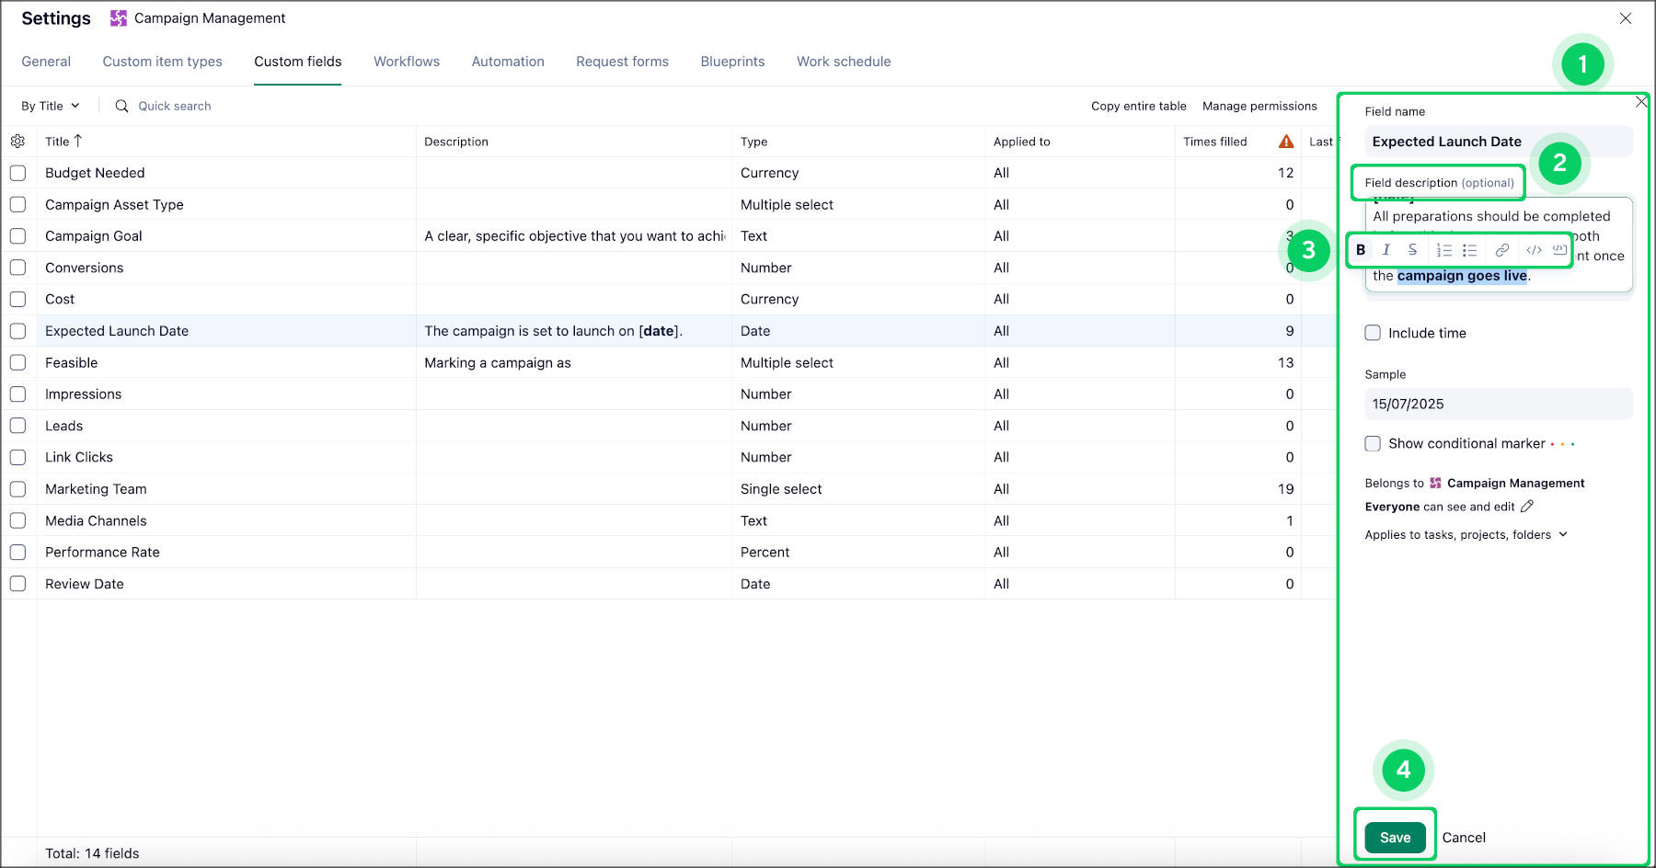Screen dimensions: 1656x868
Task: Save the custom field changes
Action: coord(1394,837)
